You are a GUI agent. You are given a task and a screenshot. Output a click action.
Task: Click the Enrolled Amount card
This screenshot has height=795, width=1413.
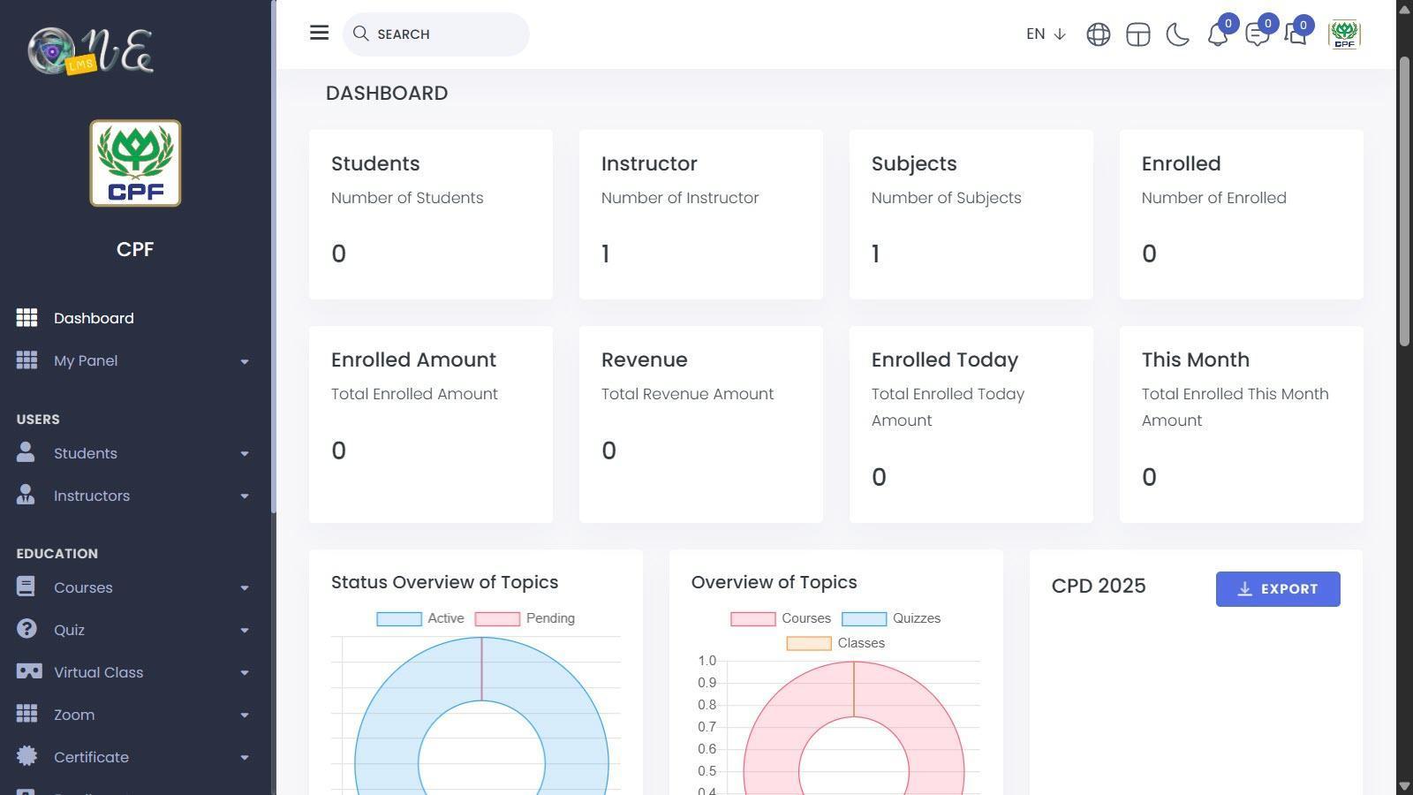click(x=431, y=425)
